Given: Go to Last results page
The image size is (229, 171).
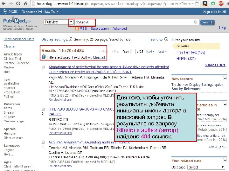Looking at the screenshot, I should click(x=163, y=52).
